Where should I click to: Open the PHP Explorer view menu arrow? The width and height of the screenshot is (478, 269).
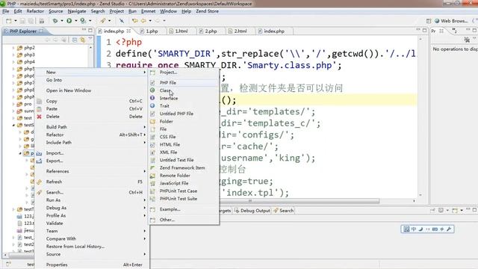pos(90,39)
